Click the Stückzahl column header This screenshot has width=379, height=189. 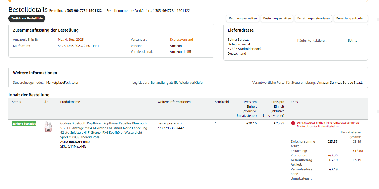(222, 102)
